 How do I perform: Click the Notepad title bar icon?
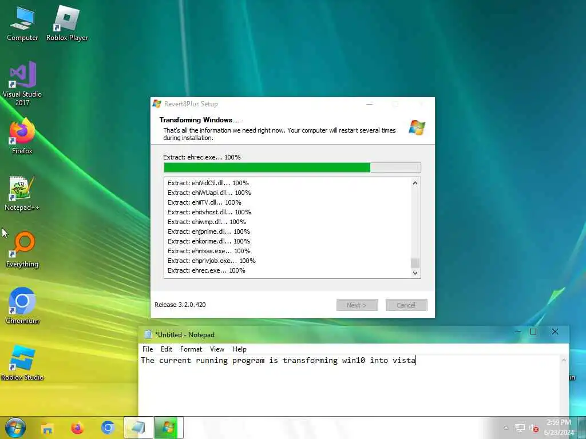point(148,334)
